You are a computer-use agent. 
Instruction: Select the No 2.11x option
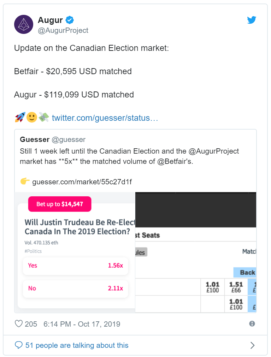tap(76, 288)
